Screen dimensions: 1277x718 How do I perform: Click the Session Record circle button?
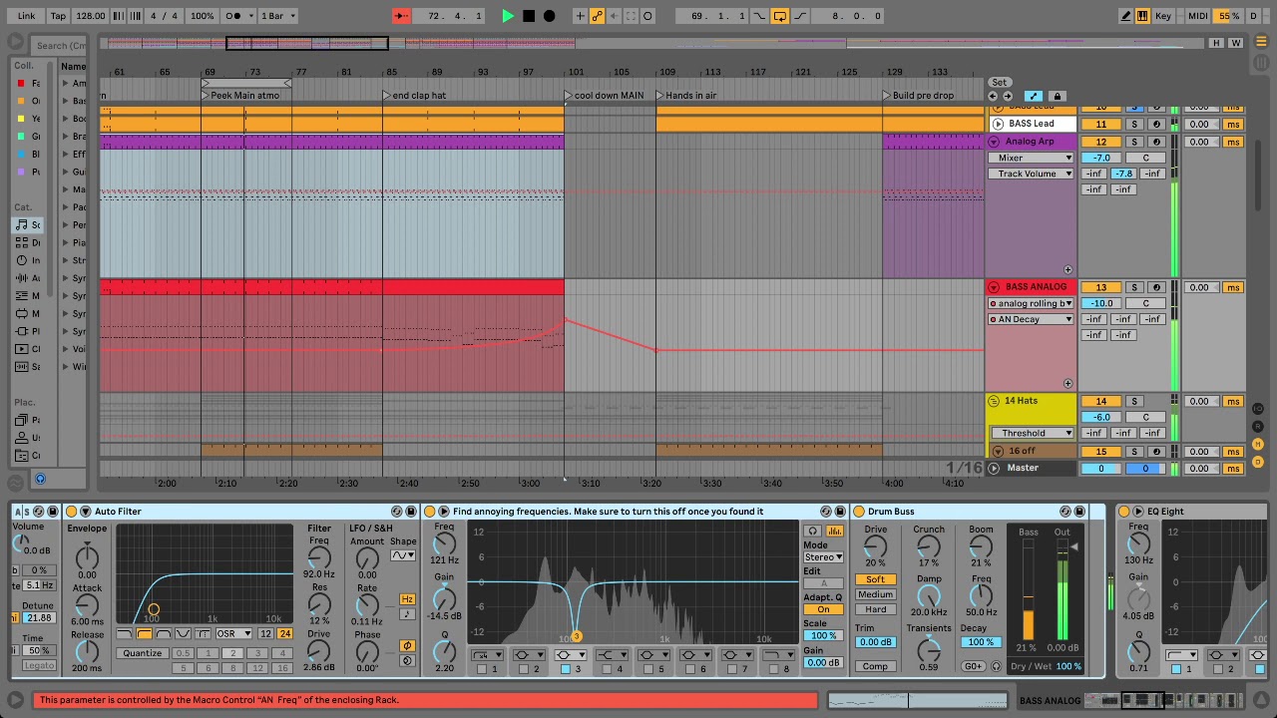647,16
